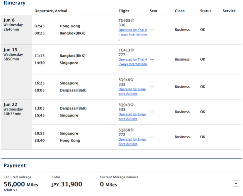Select the Jun 22 Wednesday date cell

pyautogui.click(x=16, y=124)
